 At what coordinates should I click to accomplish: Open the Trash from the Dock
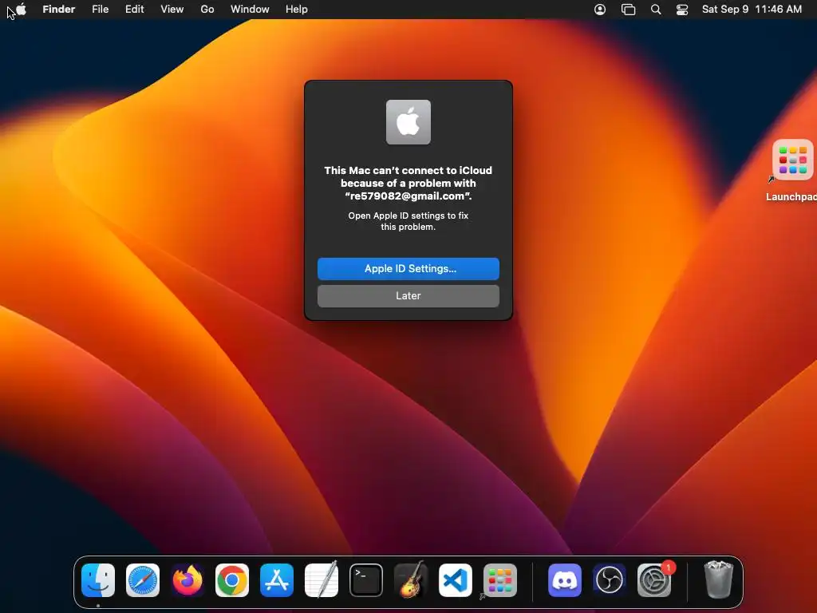(x=719, y=580)
